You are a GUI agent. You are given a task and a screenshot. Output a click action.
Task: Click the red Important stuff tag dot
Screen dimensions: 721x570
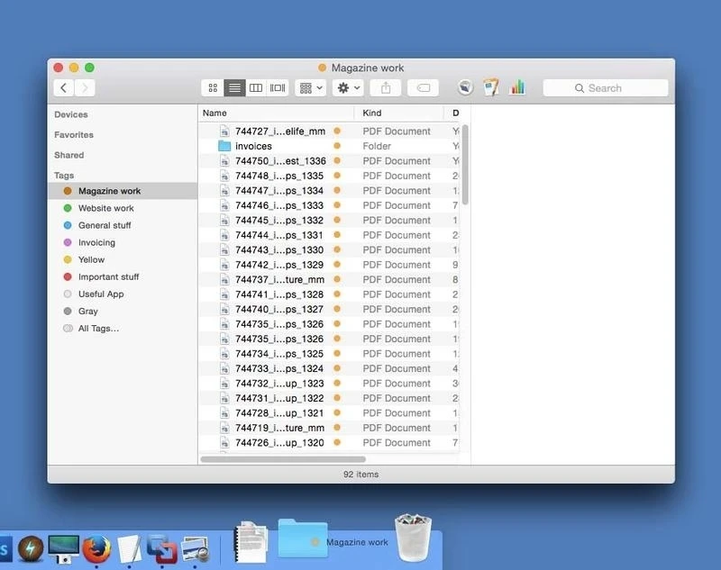tap(68, 277)
